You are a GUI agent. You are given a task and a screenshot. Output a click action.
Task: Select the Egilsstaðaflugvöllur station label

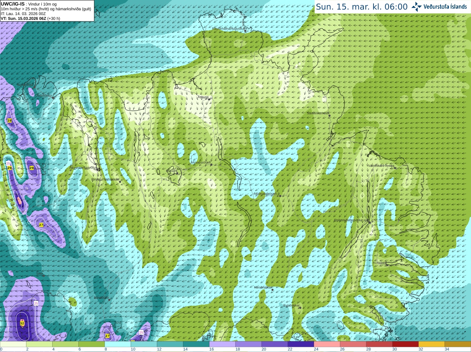tap(351, 220)
